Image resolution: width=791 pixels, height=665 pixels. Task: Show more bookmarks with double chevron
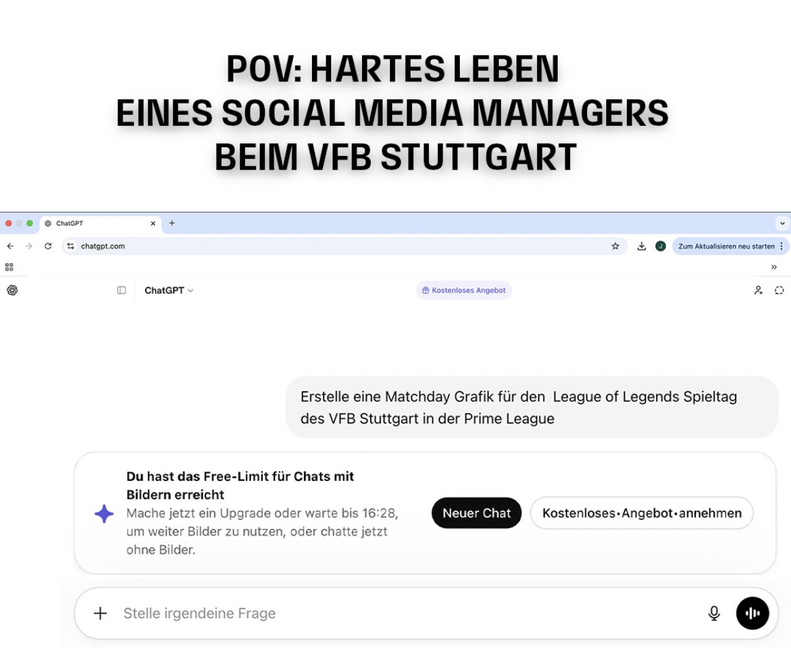(x=774, y=267)
